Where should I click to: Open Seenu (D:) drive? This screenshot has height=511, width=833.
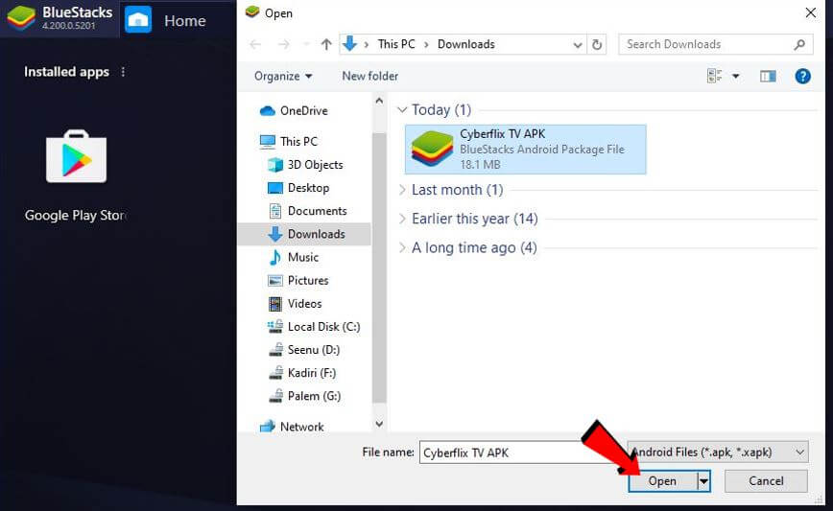click(x=314, y=350)
